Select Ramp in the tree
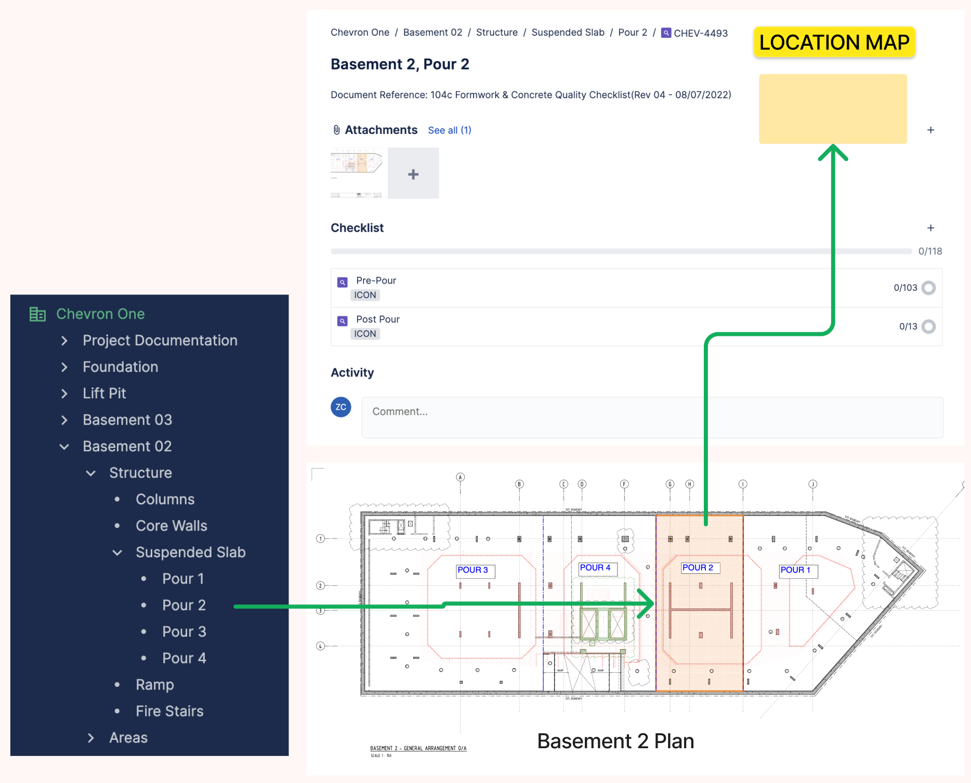The height and width of the screenshot is (783, 971). [x=155, y=685]
